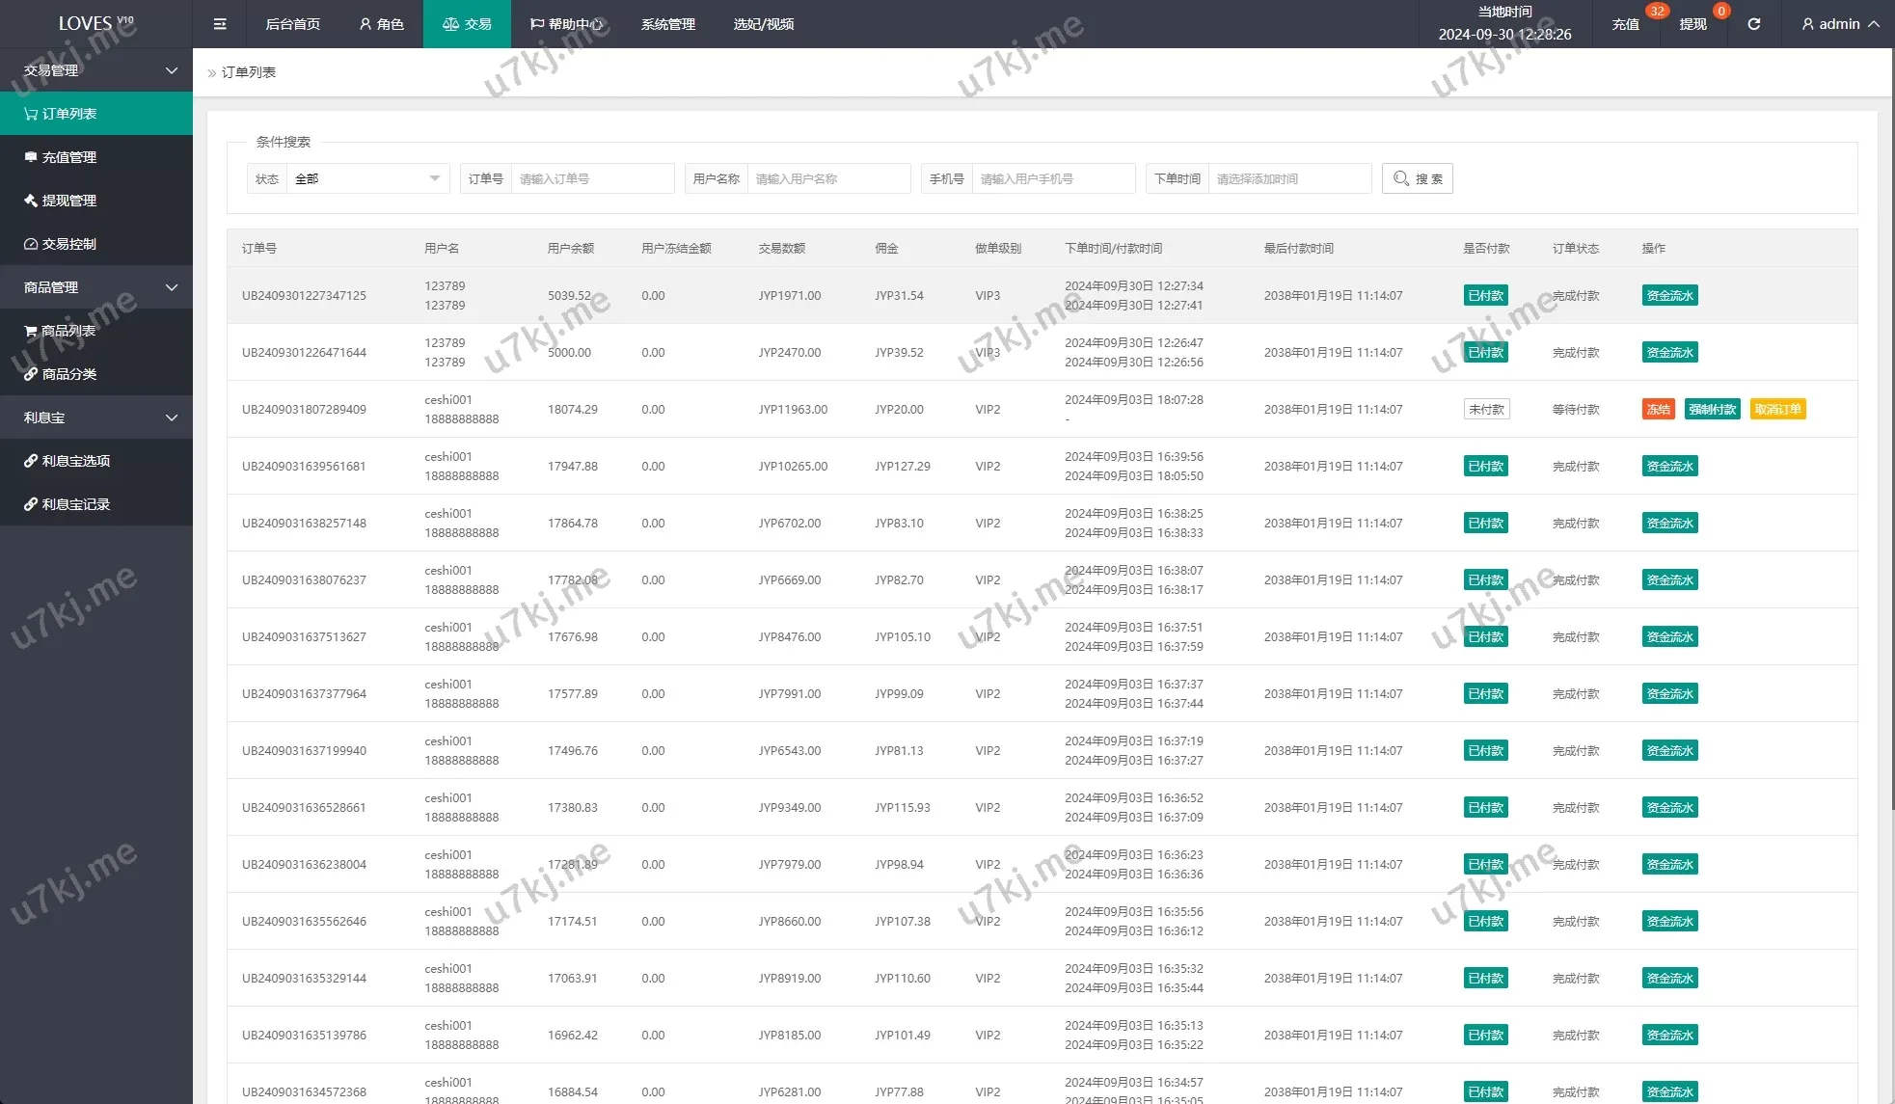
Task: Click the sidebar collapse hamburger icon
Action: (x=220, y=24)
